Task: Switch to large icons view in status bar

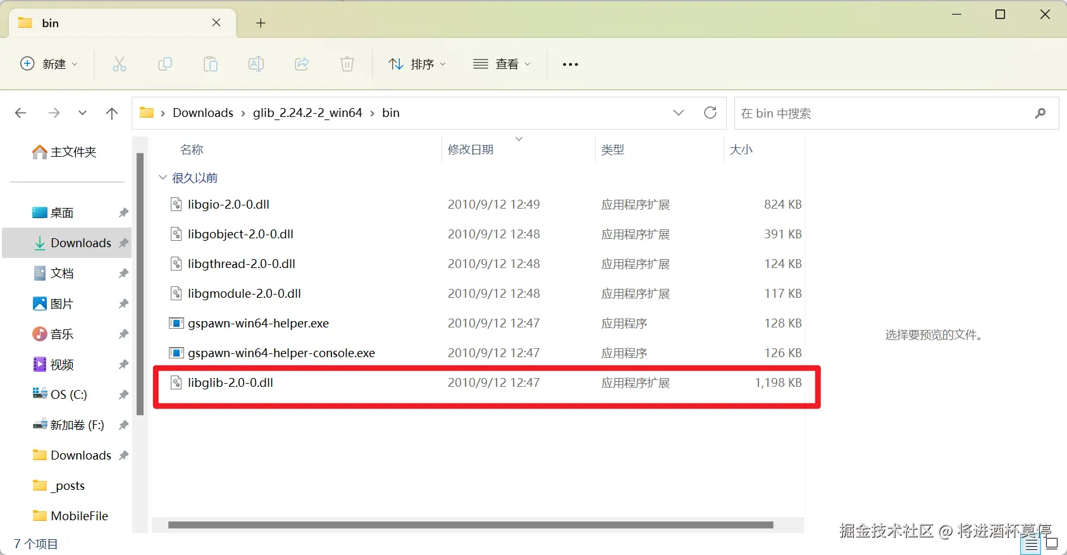Action: [1052, 544]
